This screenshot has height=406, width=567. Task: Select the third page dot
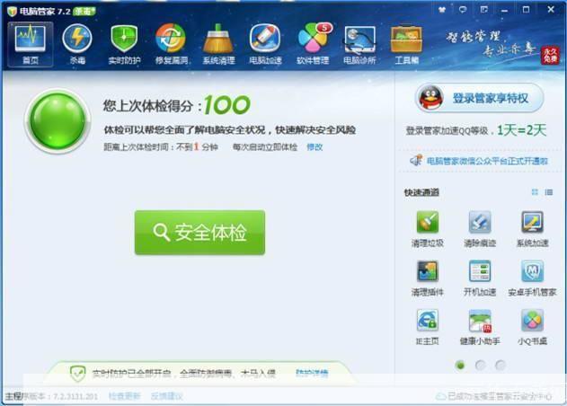pyautogui.click(x=501, y=366)
